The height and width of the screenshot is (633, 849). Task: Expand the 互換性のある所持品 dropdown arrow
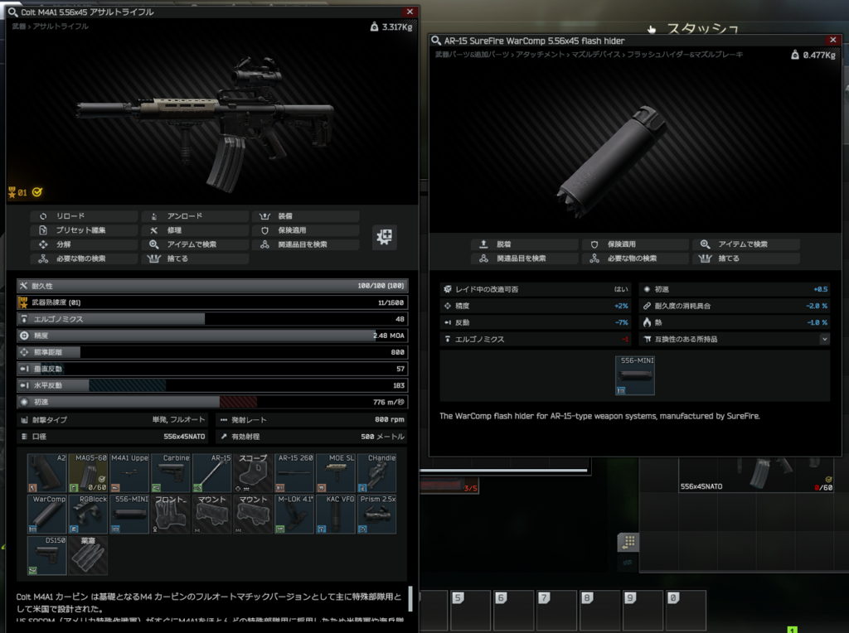824,339
